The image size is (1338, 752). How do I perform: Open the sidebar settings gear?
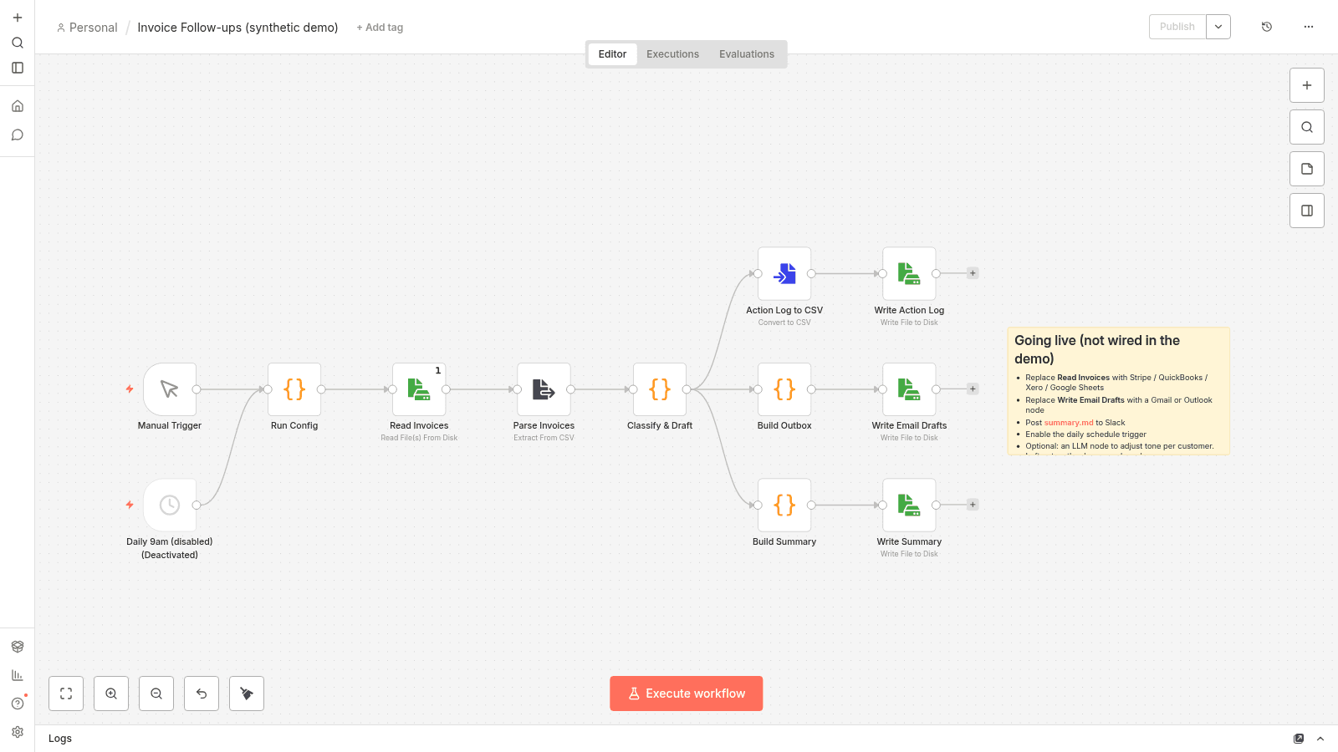(18, 732)
